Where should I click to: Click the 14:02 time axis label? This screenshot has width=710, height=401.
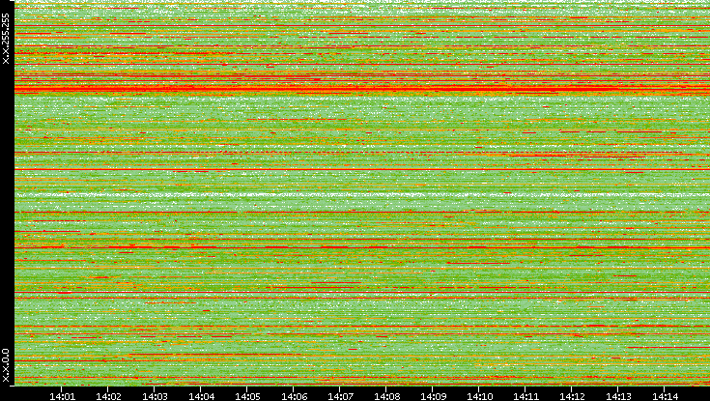[x=108, y=396]
